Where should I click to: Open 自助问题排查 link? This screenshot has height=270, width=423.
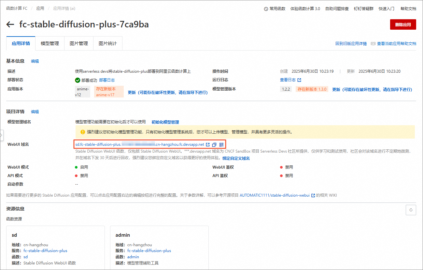pos(337,9)
